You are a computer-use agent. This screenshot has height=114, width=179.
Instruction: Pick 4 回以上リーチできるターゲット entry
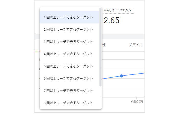coord(69,54)
